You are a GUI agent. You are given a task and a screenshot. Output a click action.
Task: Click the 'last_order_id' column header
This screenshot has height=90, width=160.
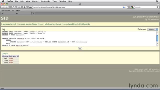(14, 56)
